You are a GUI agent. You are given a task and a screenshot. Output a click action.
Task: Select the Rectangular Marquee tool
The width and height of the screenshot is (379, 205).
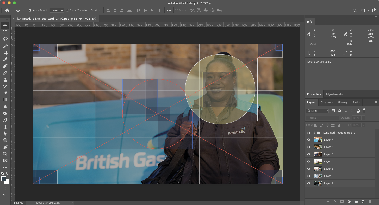pos(5,32)
